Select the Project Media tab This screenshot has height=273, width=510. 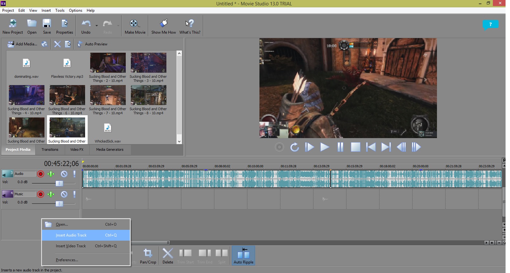click(x=18, y=150)
